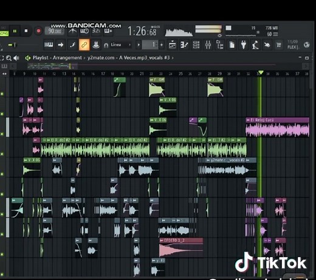Mute the track with EFECTO 3_2 clip
This screenshot has width=316, height=280.
[x=2, y=254]
